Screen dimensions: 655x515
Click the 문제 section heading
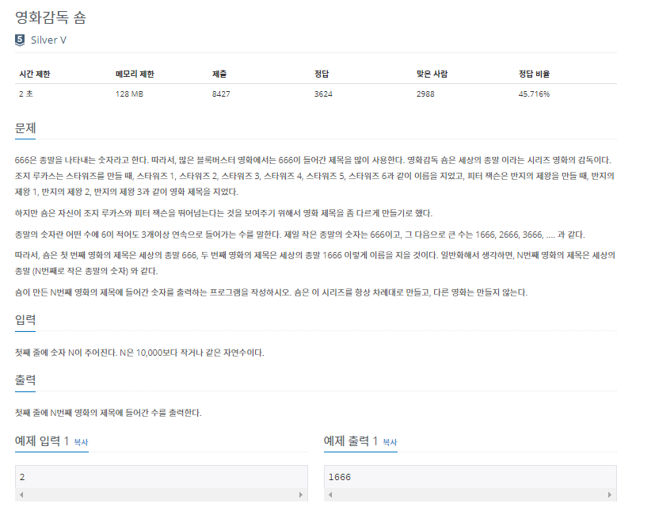click(x=25, y=128)
